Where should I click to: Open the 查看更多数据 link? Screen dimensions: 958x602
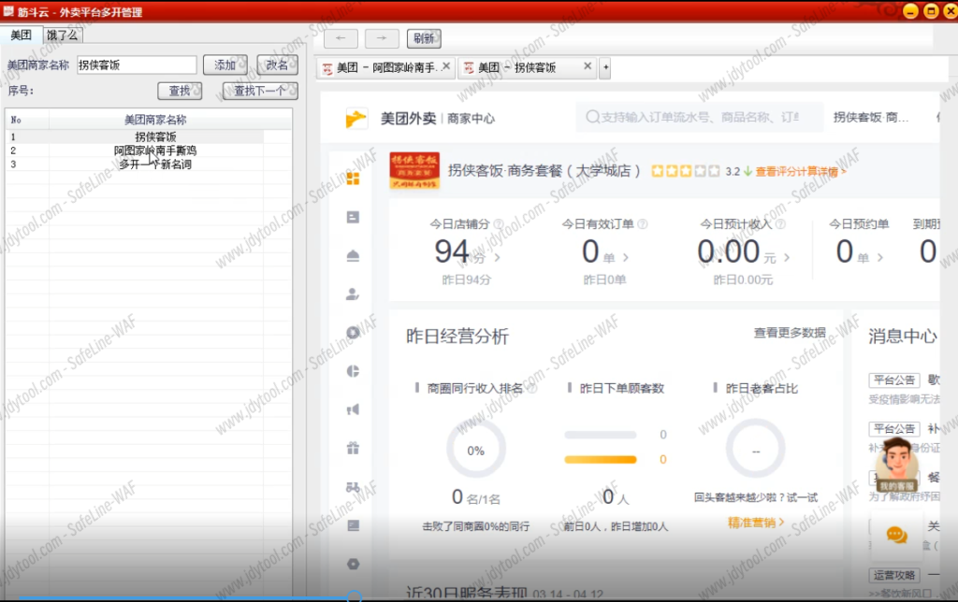coord(790,333)
